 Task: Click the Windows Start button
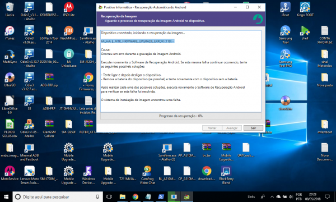6,196
